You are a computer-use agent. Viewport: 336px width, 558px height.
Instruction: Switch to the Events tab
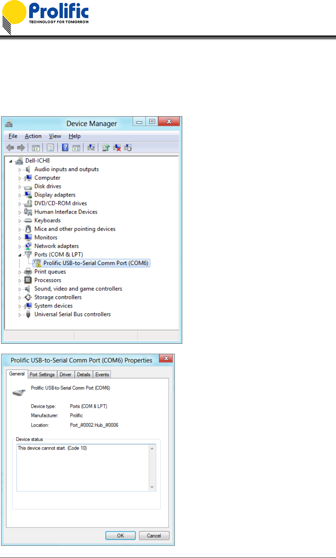(x=102, y=374)
